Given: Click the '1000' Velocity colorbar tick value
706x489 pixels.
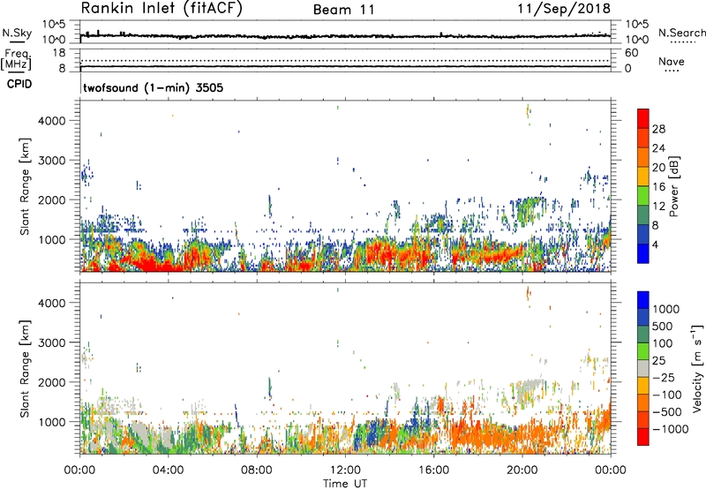Looking at the screenshot, I should tap(666, 309).
